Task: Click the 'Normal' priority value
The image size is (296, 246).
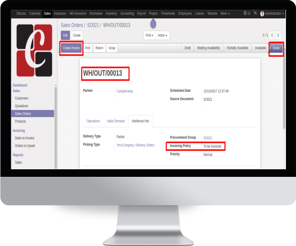Action: (208, 155)
